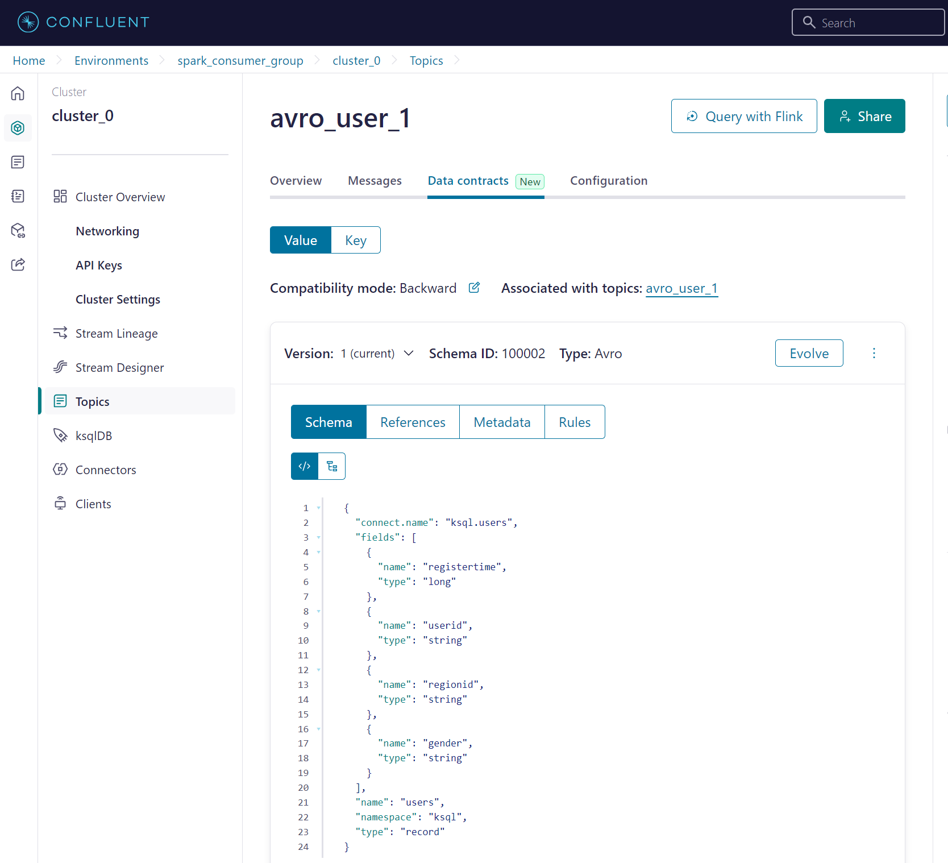
Task: Click the Clients icon in sidebar
Action: [x=60, y=503]
